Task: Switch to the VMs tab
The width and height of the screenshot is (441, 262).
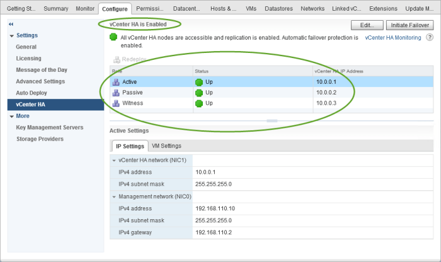Action: click(x=251, y=9)
